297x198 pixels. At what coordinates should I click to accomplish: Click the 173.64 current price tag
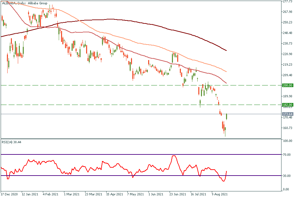(288, 114)
